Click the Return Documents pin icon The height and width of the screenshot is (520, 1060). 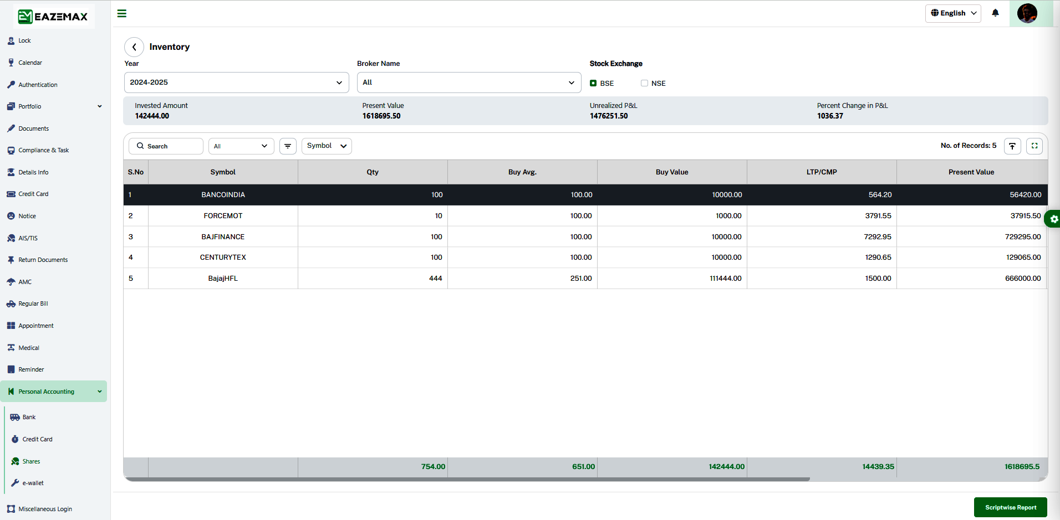point(11,260)
